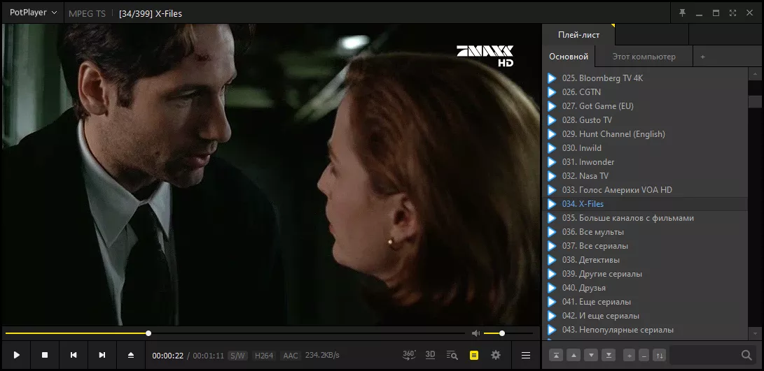Select 039. Другие сериалы entry
The width and height of the screenshot is (764, 371).
[x=645, y=275]
